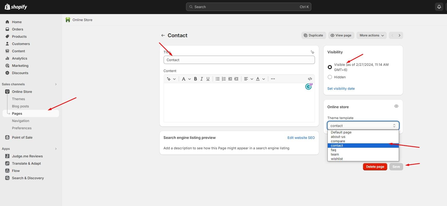Focus the top Search bar
Screen dimensions: 447x206
[x=248, y=7]
